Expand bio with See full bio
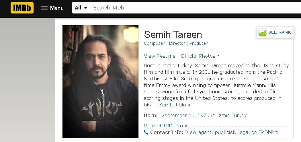The width and height of the screenshot is (301, 142). pos(173,105)
